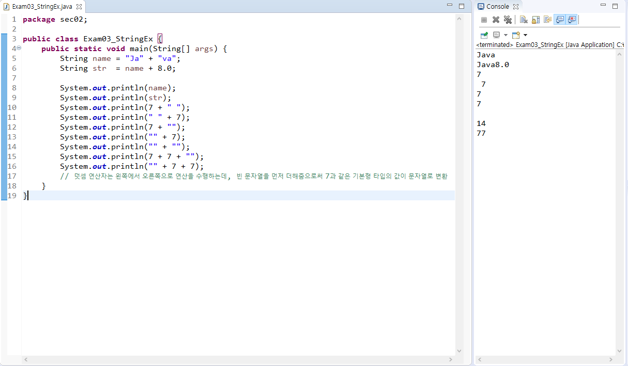
Task: Click the Open Console icon
Action: (x=515, y=35)
